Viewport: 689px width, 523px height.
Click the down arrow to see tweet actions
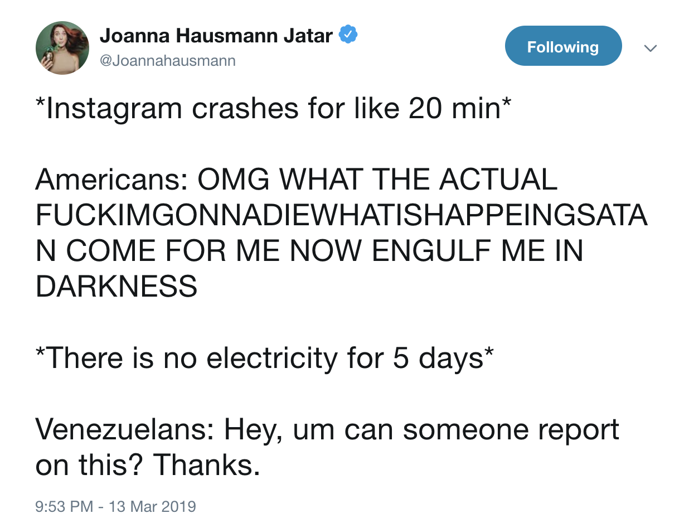point(651,49)
